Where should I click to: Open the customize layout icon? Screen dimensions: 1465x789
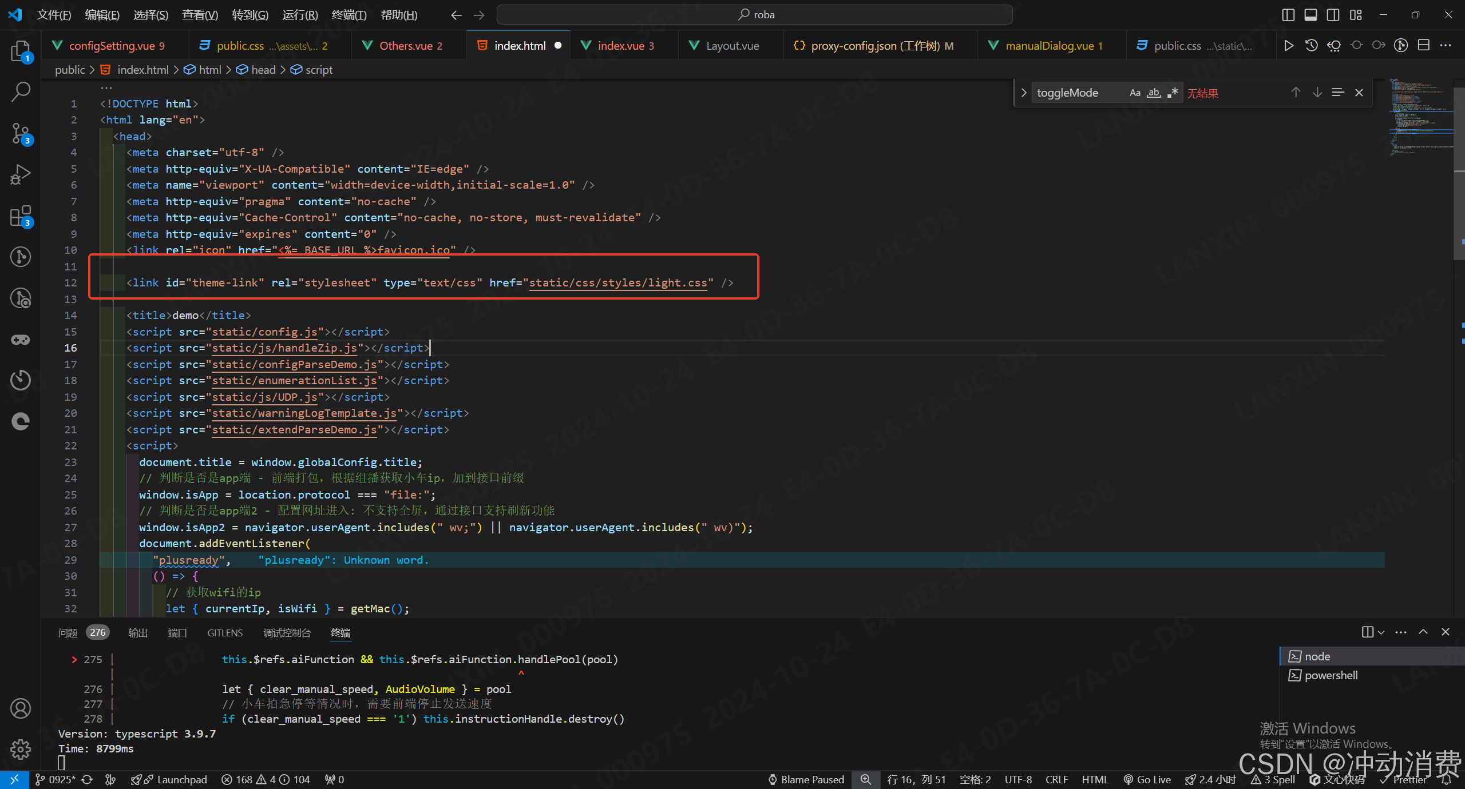tap(1356, 15)
